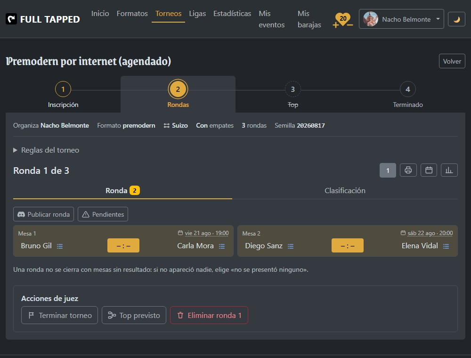
Task: Click Publicar ronda button
Action: click(43, 214)
